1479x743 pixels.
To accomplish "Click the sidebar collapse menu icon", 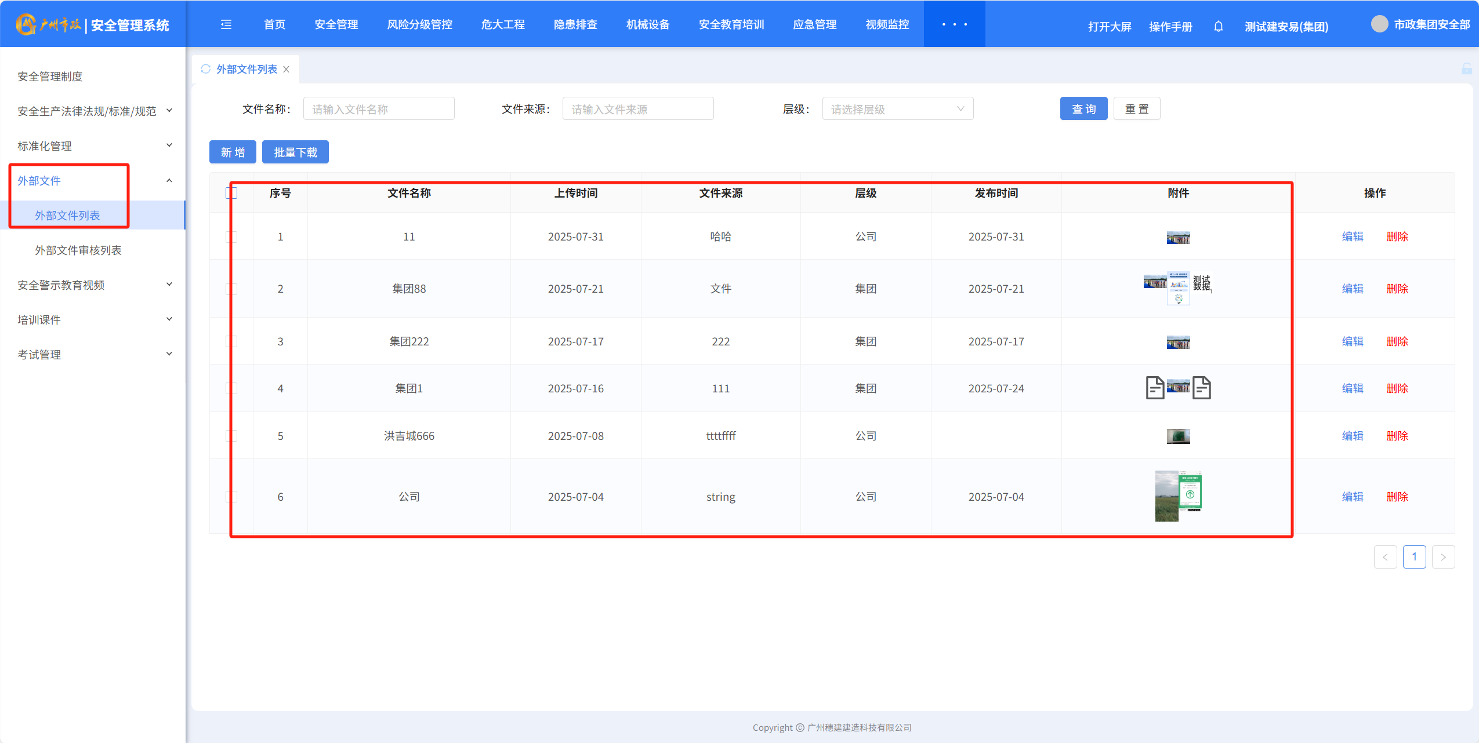I will pyautogui.click(x=226, y=24).
